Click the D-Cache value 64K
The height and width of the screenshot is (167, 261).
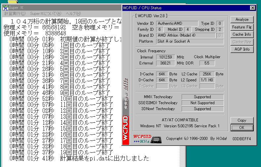[162, 80]
